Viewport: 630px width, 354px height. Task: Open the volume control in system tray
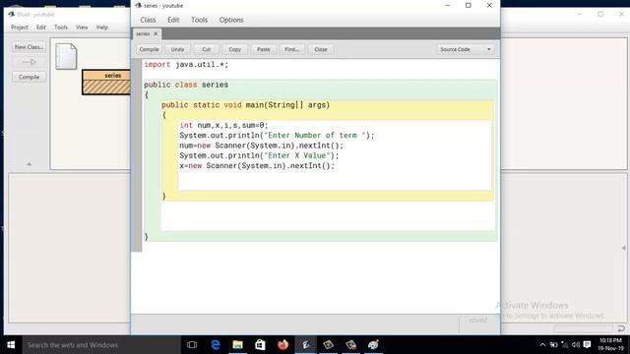click(576, 345)
